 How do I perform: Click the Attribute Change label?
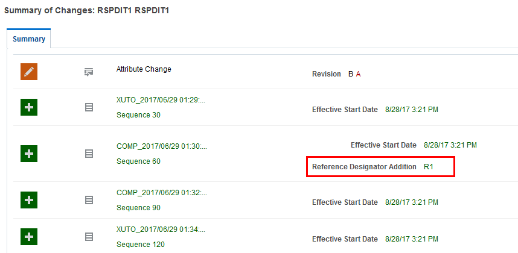(x=144, y=69)
